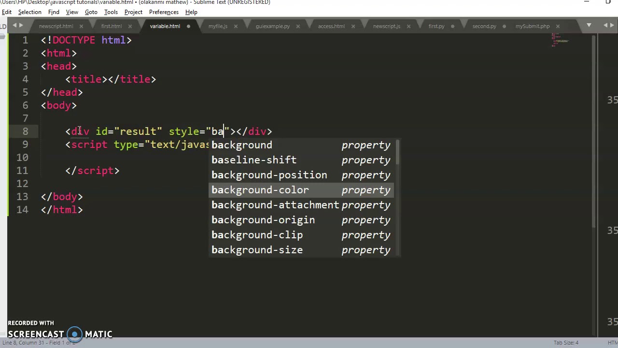Close the myfile.js tab
The height and width of the screenshot is (348, 618).
coord(236,26)
